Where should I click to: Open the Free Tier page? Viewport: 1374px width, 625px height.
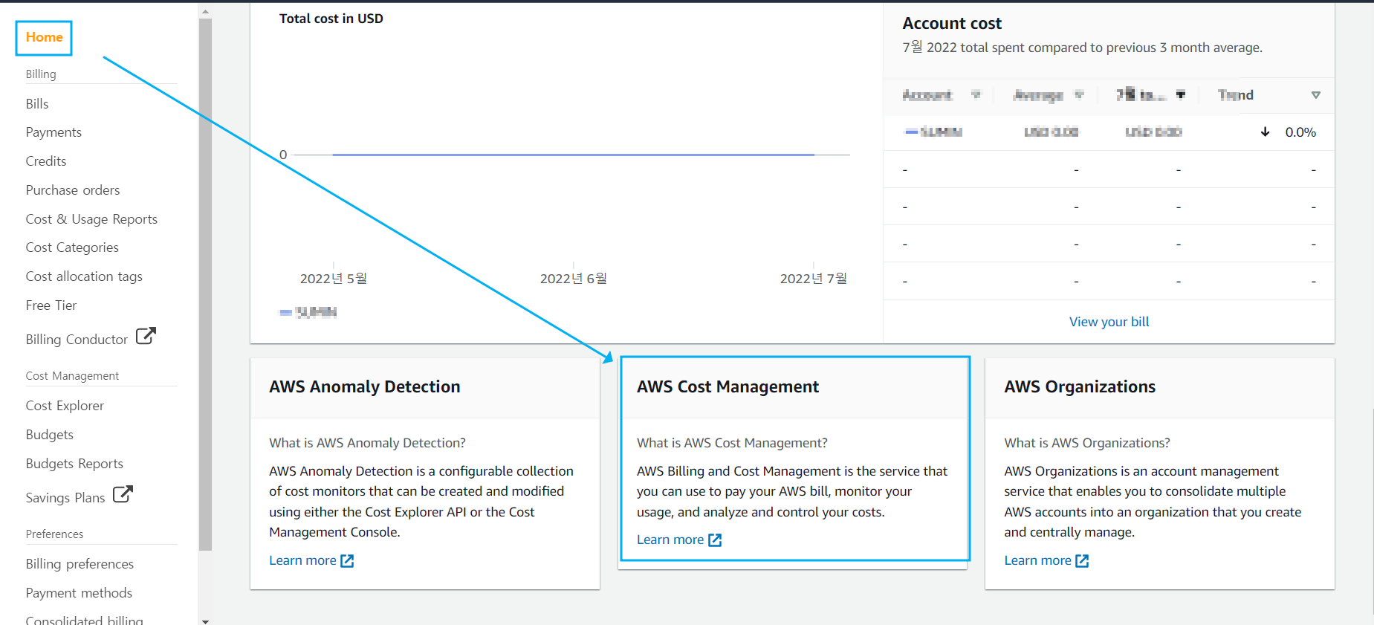51,305
